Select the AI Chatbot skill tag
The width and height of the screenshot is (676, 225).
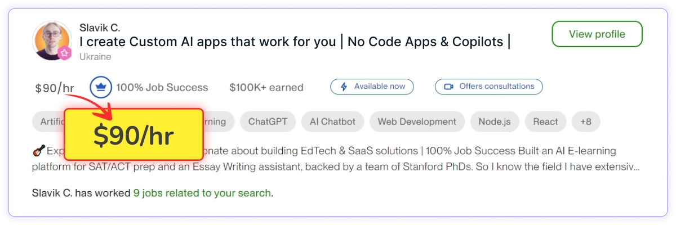(333, 121)
